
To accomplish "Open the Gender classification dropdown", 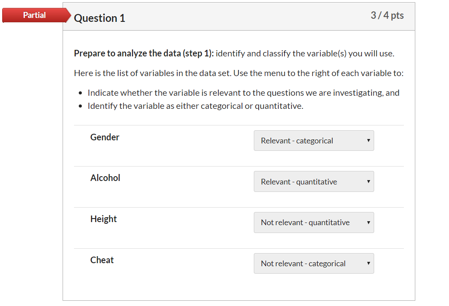I will tap(314, 140).
